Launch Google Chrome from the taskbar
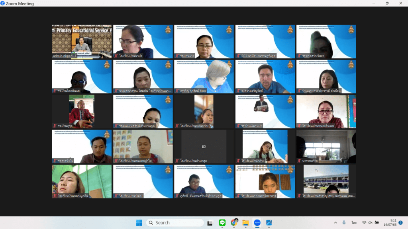408x229 pixels. (x=234, y=223)
